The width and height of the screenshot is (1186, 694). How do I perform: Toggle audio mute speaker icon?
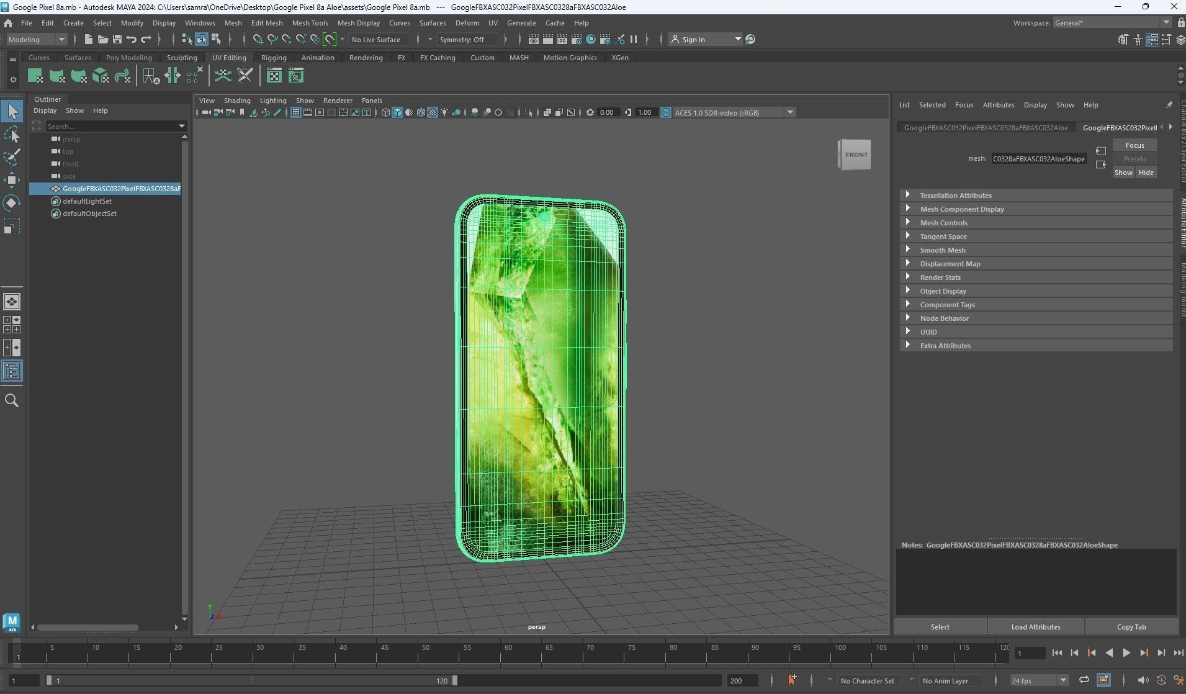1143,680
